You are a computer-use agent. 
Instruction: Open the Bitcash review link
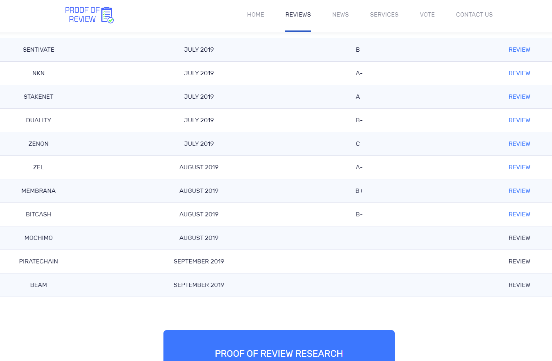519,214
